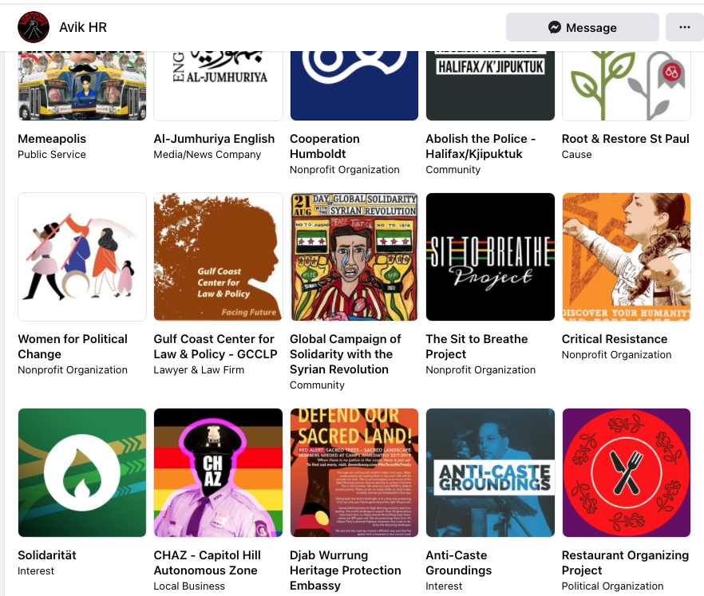
Task: Click the Gulf Coast Center for Law & Policy image
Action: pyautogui.click(x=218, y=257)
